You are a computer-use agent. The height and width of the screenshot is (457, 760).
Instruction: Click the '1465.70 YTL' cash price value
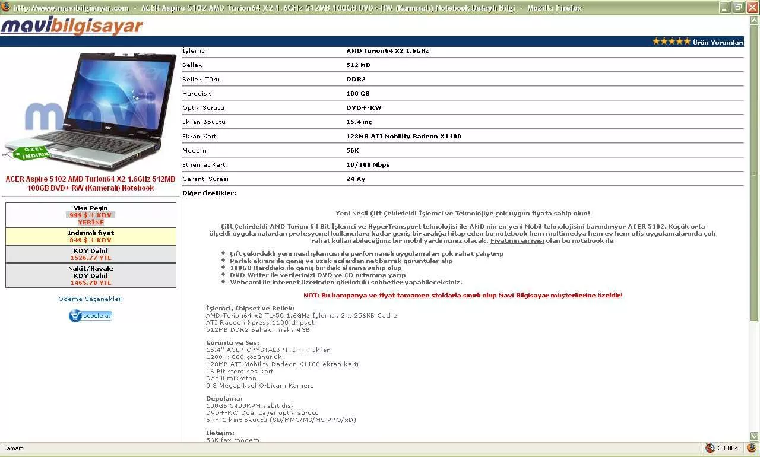91,283
